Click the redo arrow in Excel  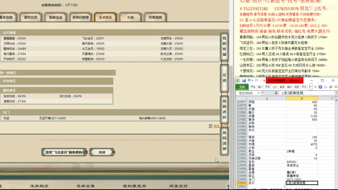tap(256, 80)
